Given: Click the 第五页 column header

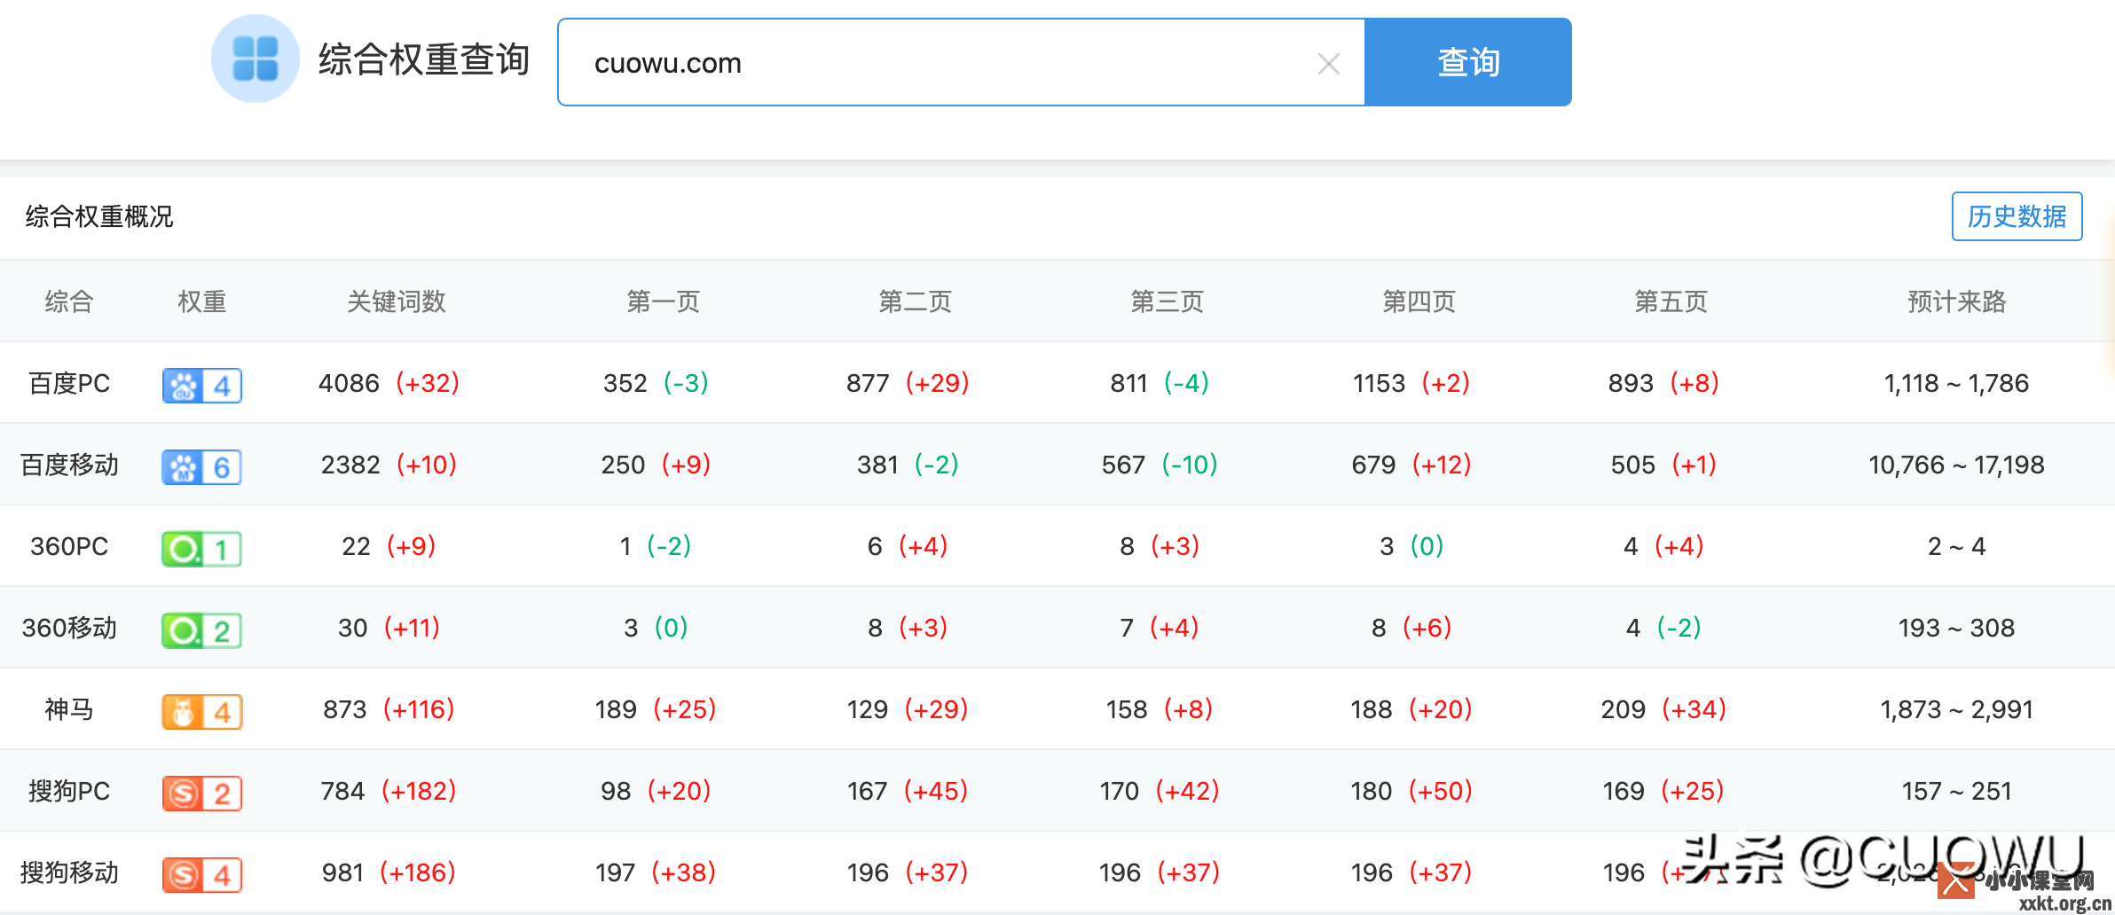Looking at the screenshot, I should point(1671,301).
